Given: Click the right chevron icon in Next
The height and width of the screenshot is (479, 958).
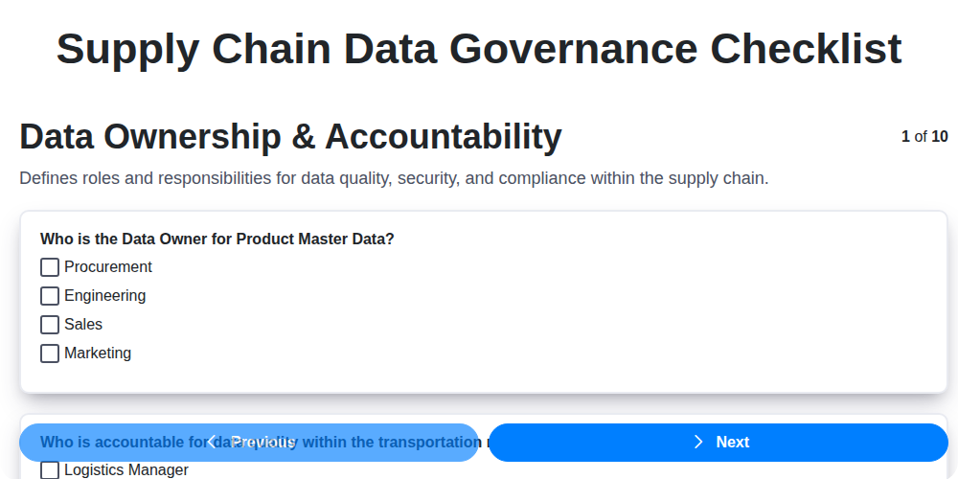Looking at the screenshot, I should (x=698, y=442).
